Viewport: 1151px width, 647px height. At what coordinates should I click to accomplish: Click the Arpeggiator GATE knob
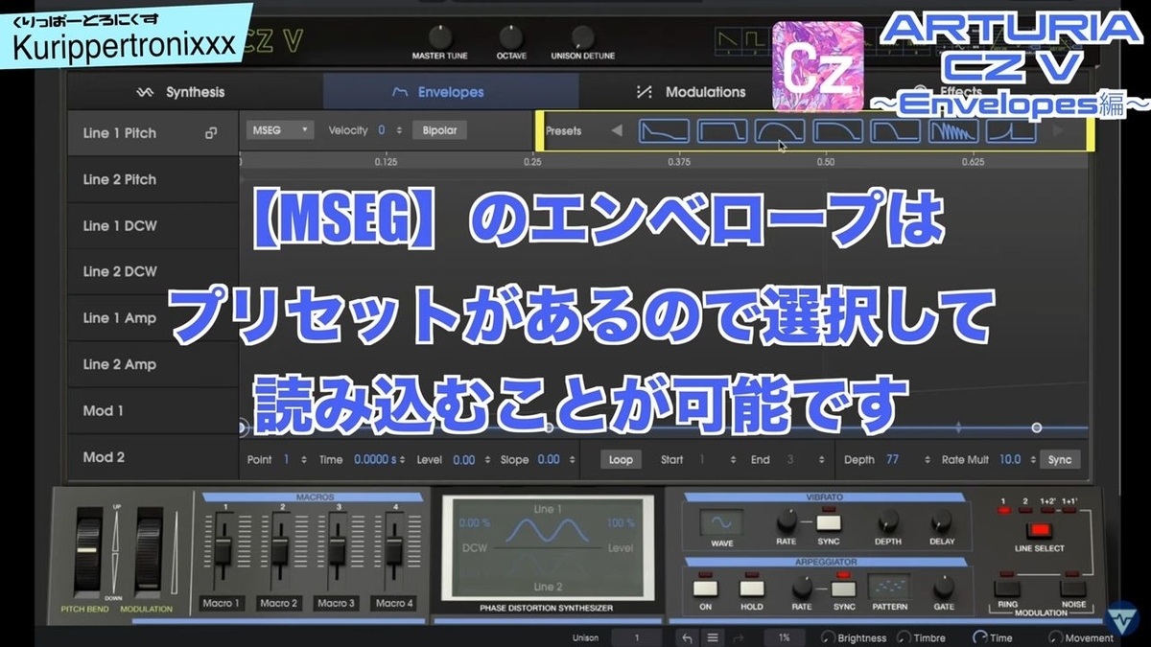point(944,587)
